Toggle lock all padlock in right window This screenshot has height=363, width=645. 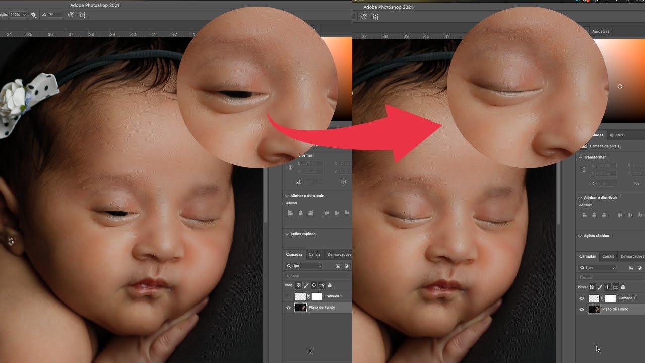point(623,287)
